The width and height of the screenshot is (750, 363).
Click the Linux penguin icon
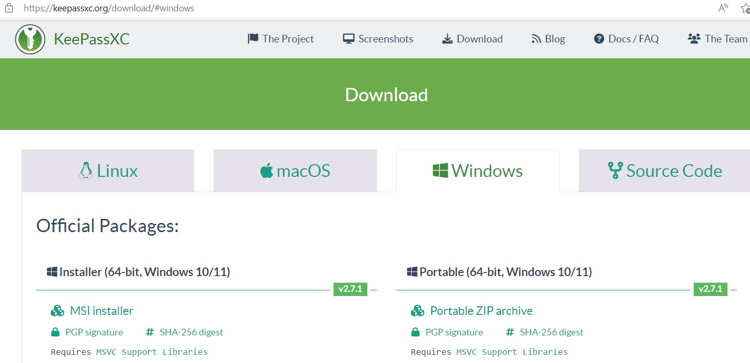[86, 171]
